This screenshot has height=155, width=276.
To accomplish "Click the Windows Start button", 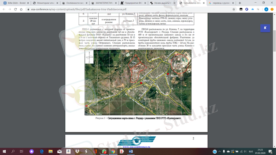I will click(4, 151).
